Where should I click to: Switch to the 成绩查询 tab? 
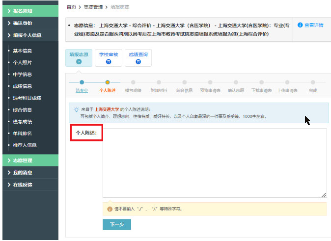pyautogui.click(x=138, y=58)
